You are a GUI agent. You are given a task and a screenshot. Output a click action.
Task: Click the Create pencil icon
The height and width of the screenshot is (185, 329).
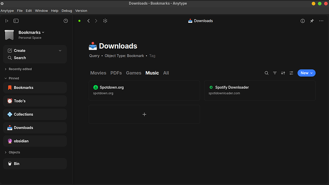[x=10, y=50]
